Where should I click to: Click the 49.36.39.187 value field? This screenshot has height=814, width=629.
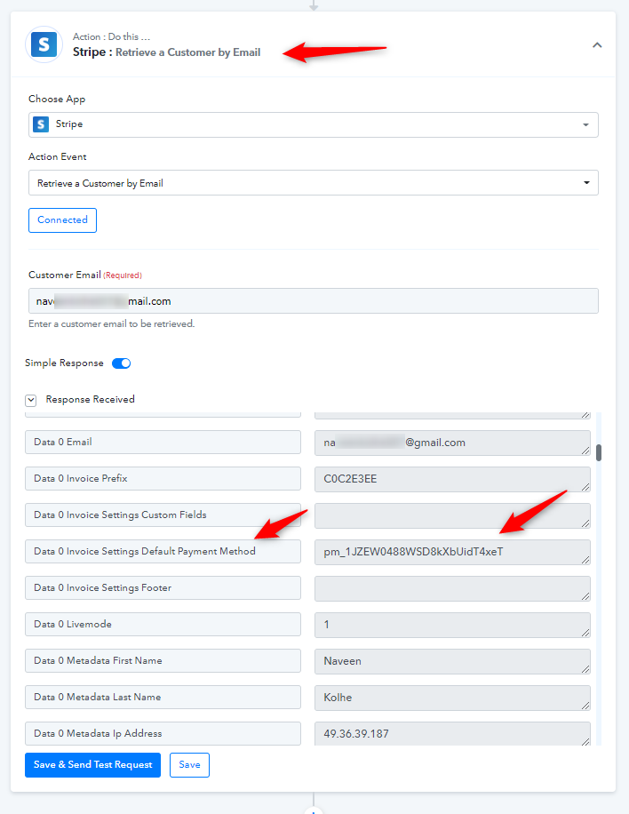452,733
